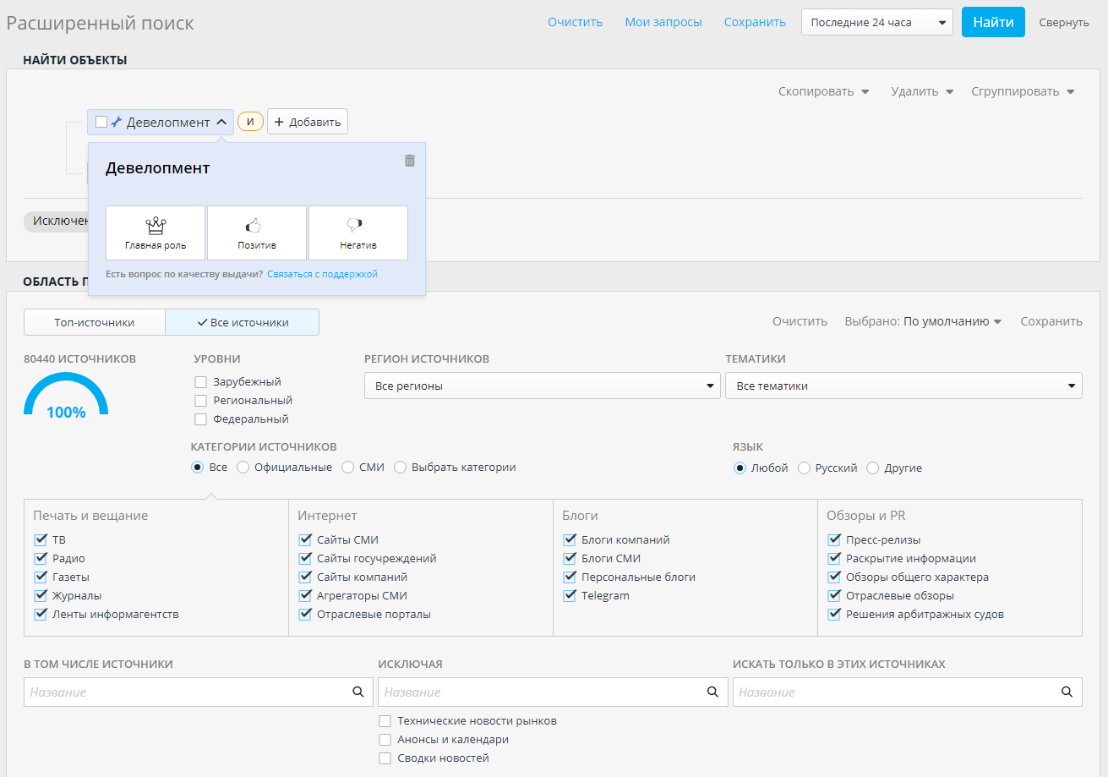Open the Последние 24 часа period dropdown
1108x777 pixels.
point(876,23)
